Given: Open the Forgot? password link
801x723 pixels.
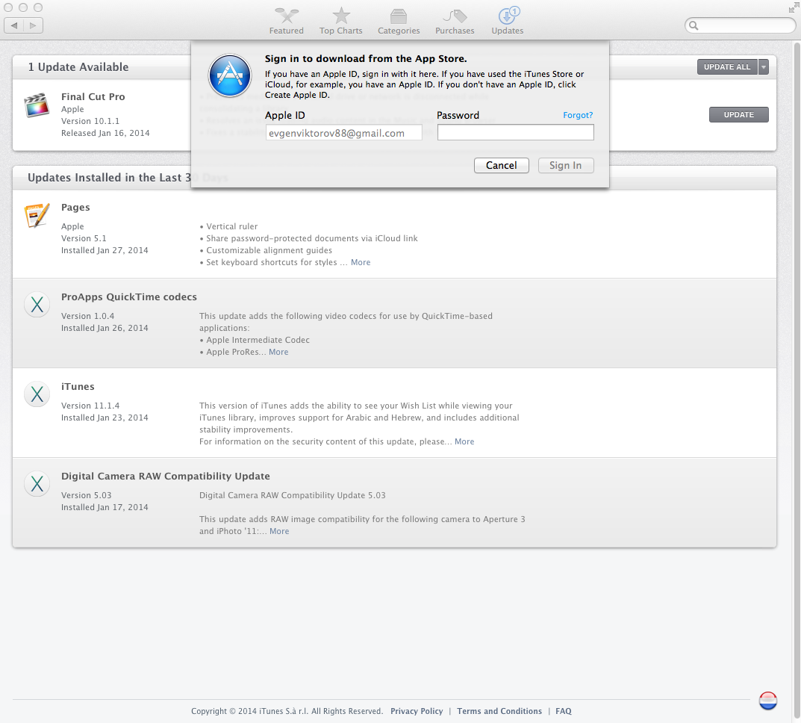Looking at the screenshot, I should (x=578, y=115).
